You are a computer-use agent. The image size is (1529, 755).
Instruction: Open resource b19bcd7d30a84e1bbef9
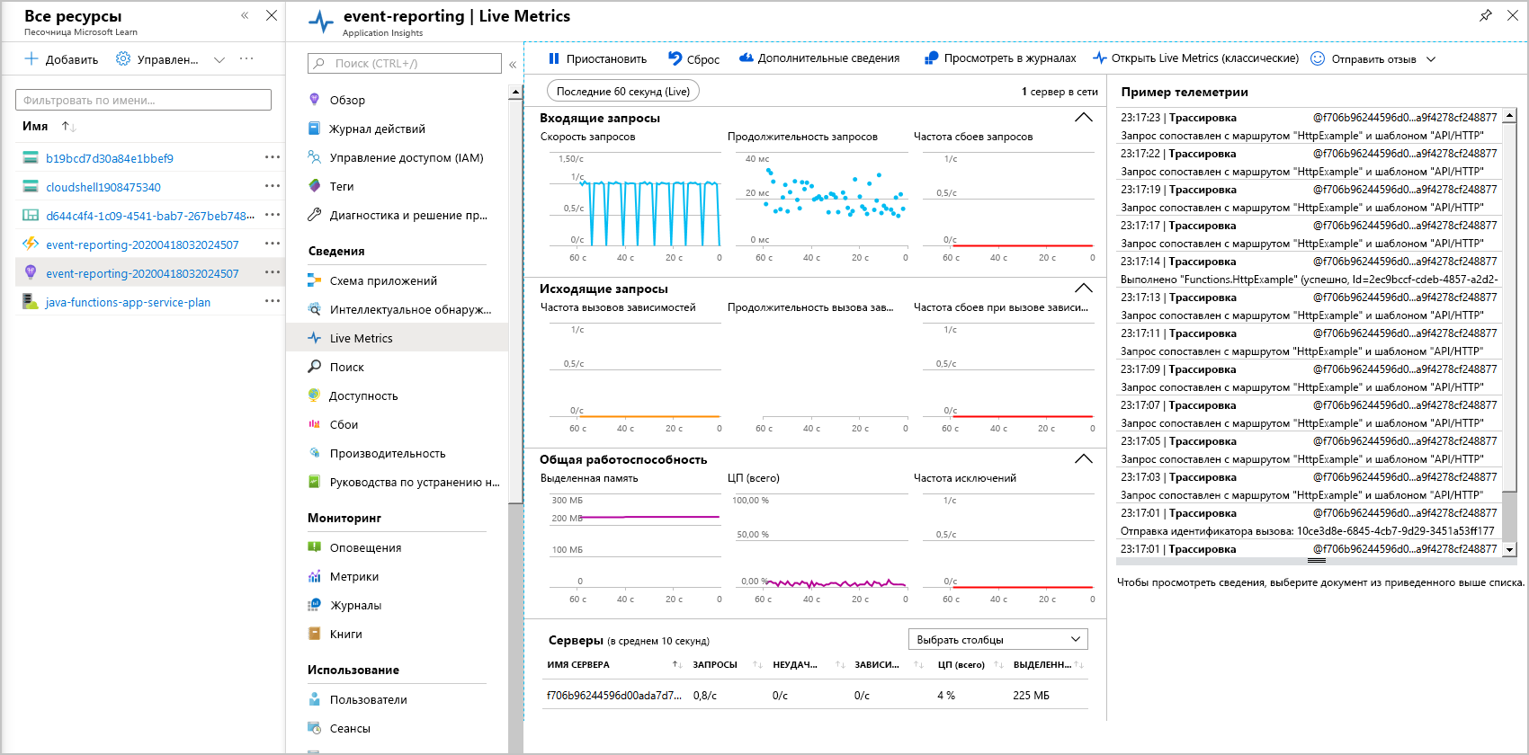(110, 158)
